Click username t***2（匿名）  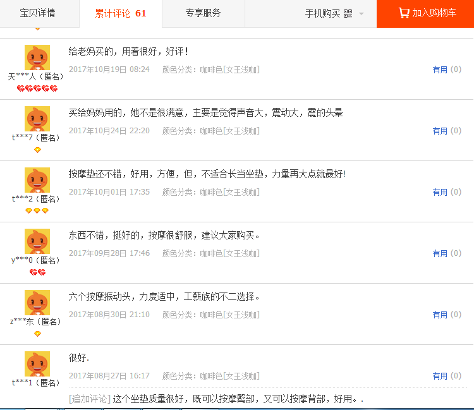35,200
